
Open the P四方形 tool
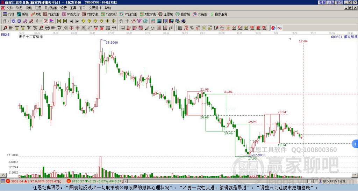pyautogui.click(x=51, y=14)
